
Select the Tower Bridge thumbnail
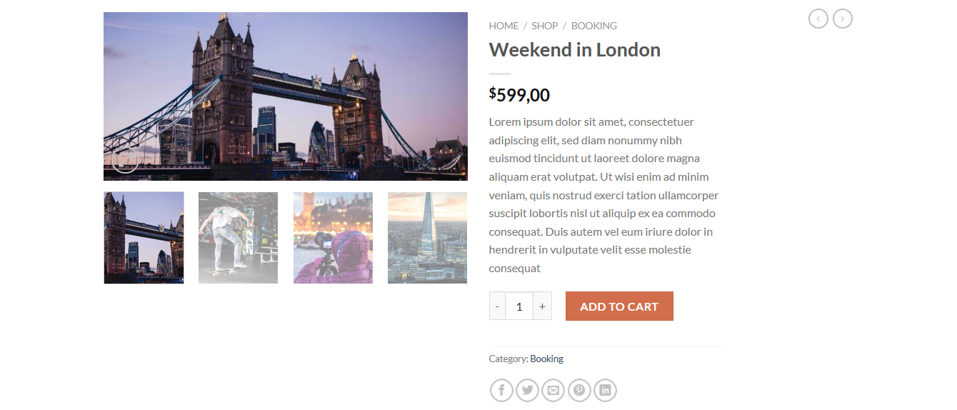[144, 237]
